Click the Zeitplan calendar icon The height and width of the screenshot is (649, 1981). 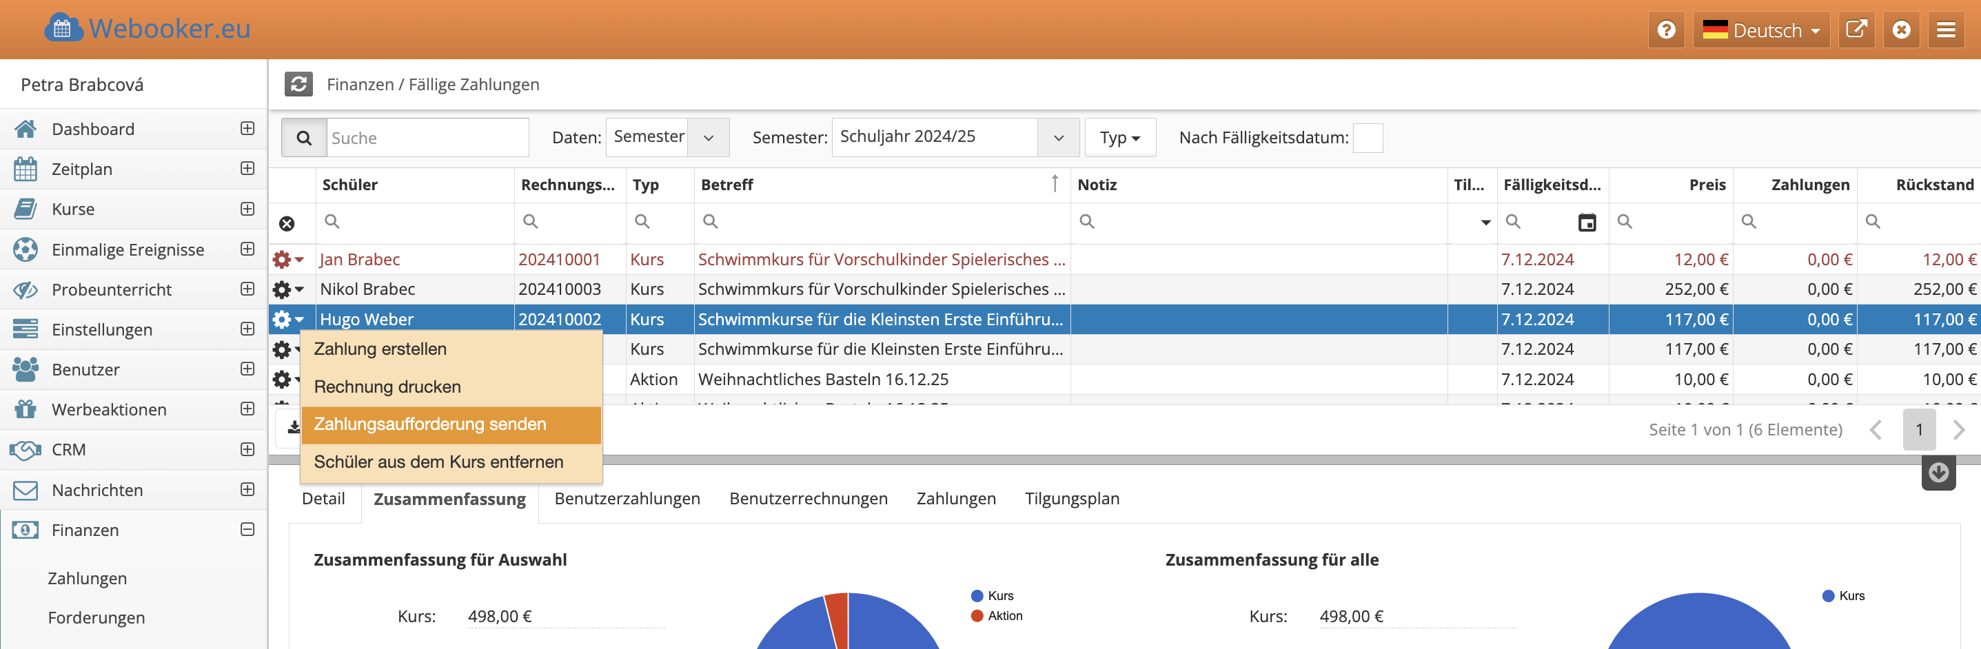click(26, 169)
